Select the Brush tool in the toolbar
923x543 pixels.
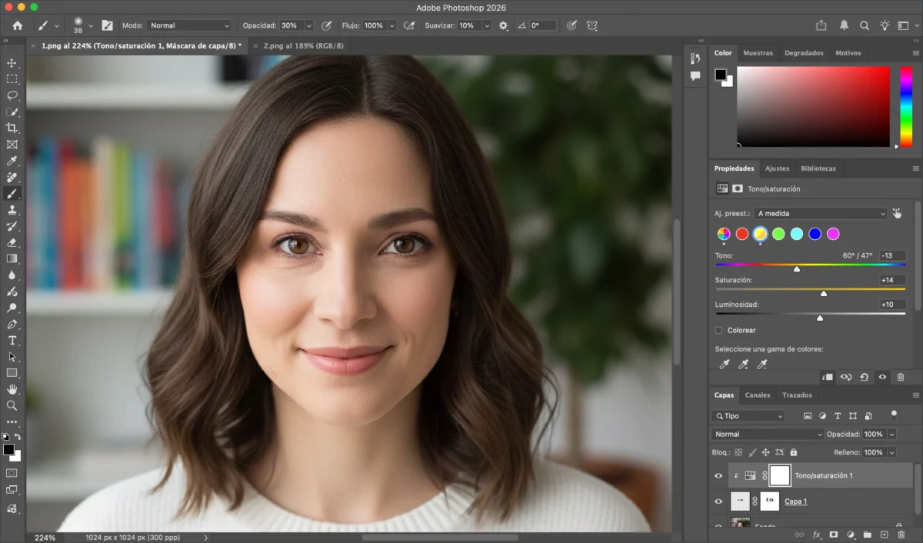pos(12,193)
